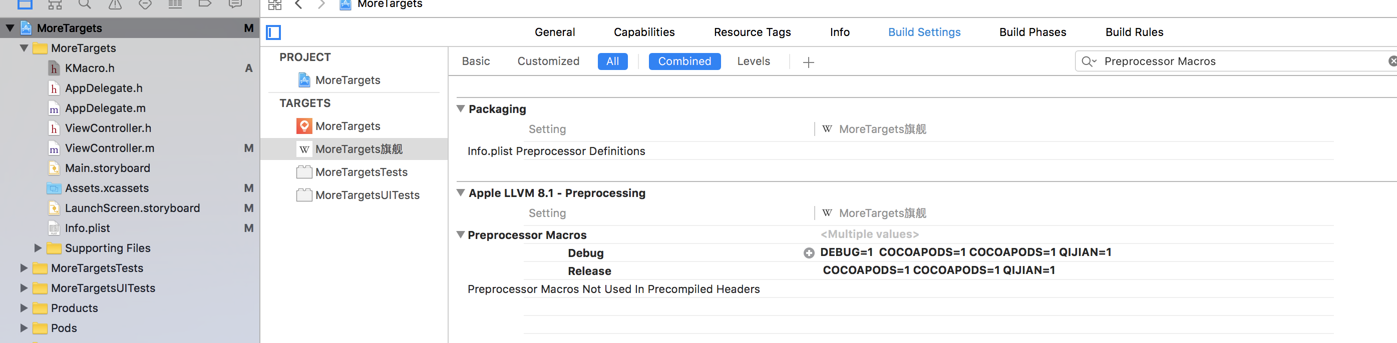Clear the Preprocessor Macros search field
Viewport: 1397px width, 343px height.
pyautogui.click(x=1392, y=61)
